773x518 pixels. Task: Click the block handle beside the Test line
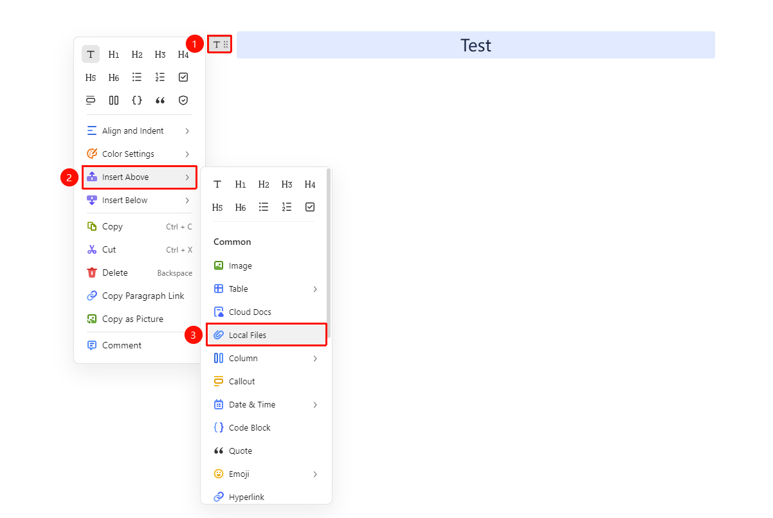click(220, 44)
